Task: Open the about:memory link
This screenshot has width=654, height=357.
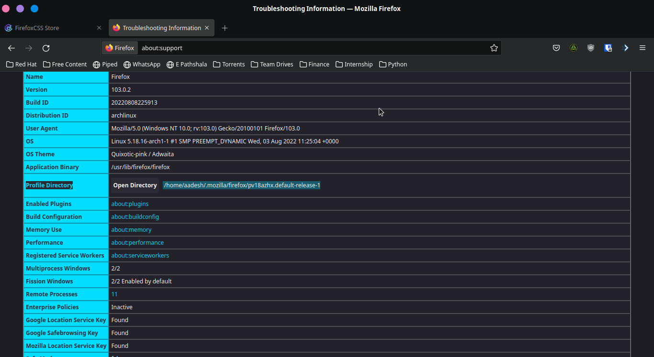Action: [131, 229]
